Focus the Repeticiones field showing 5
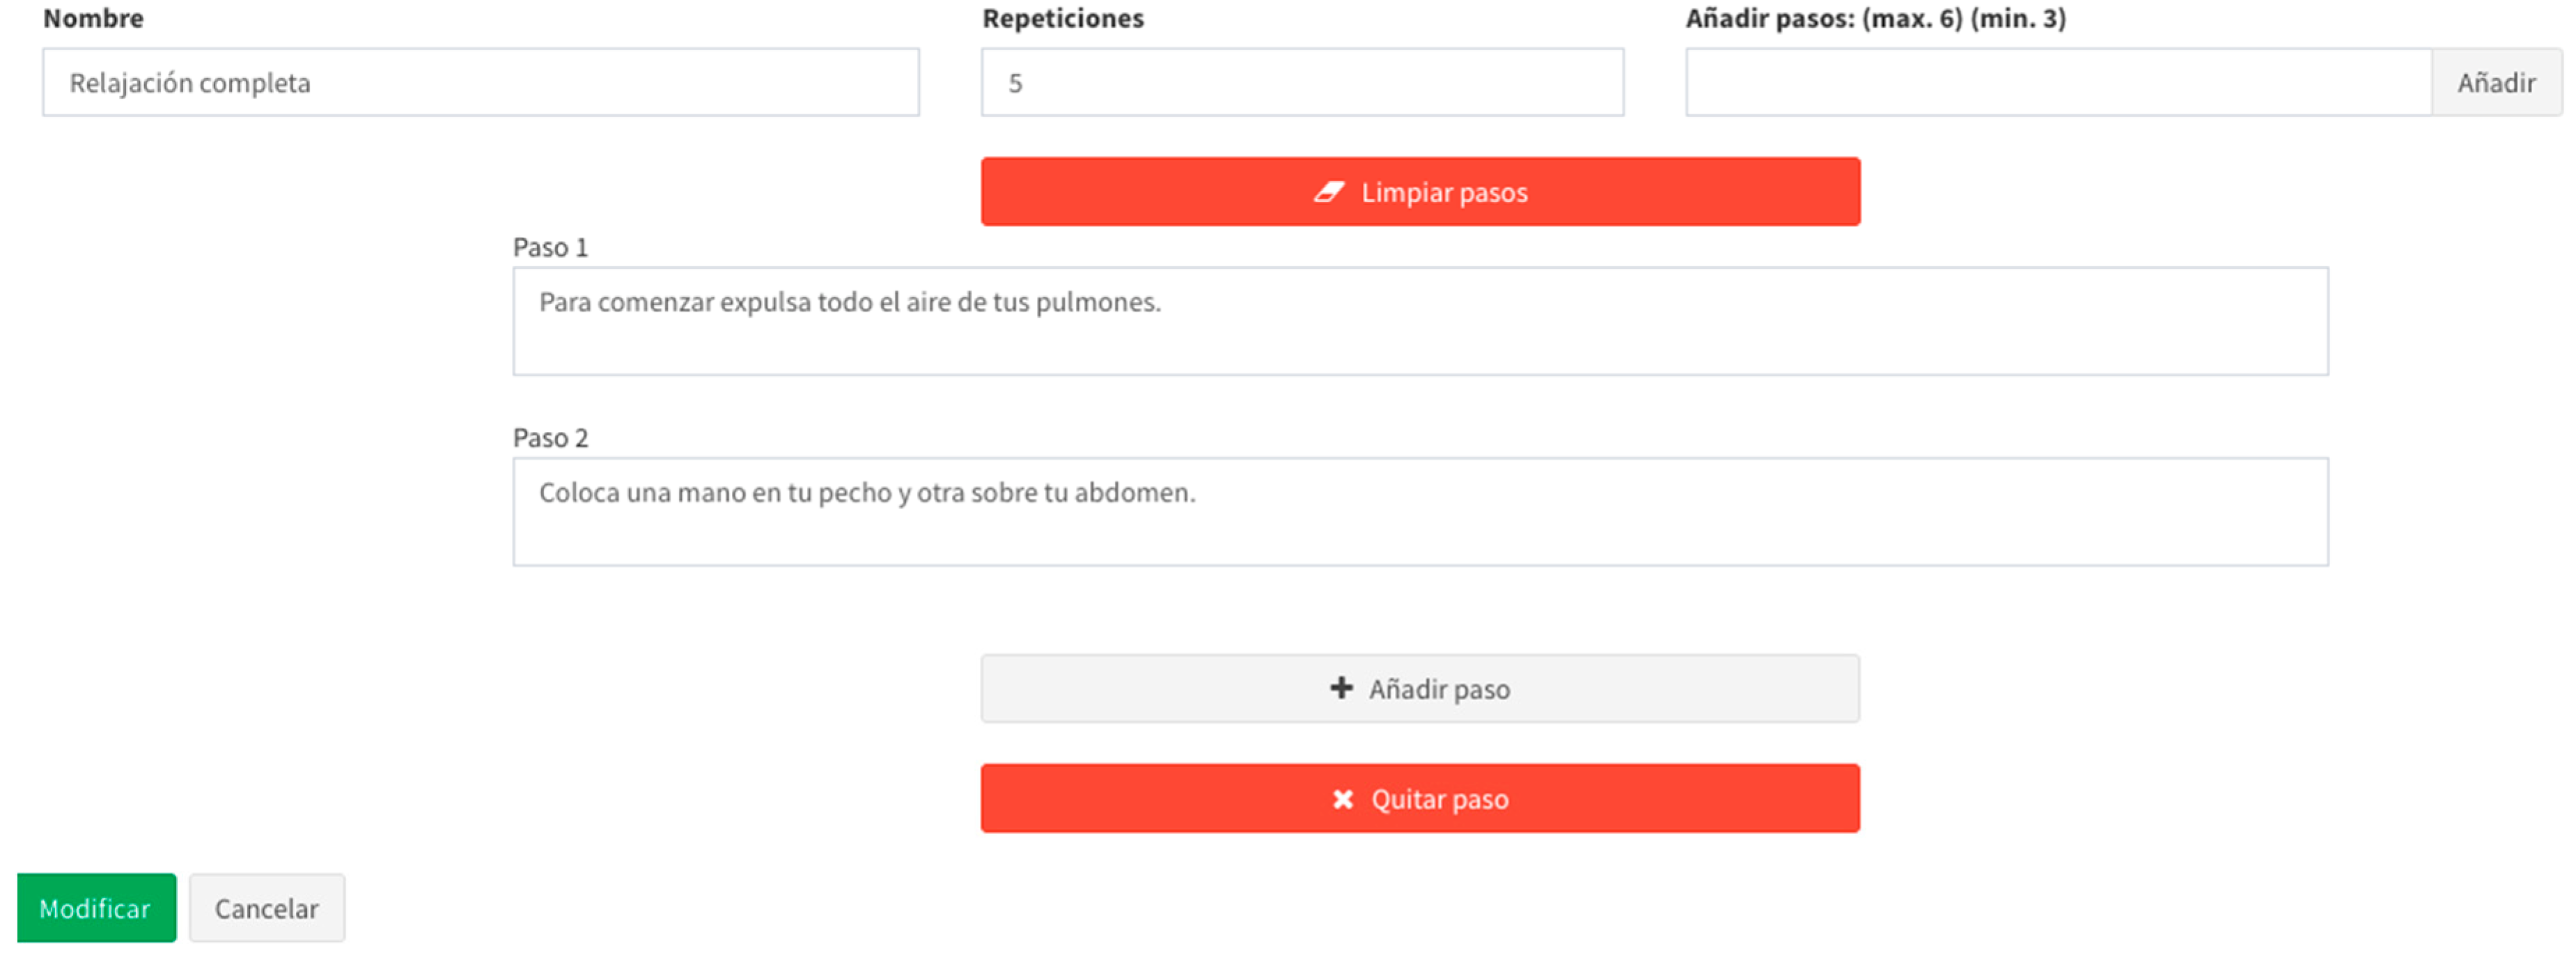The height and width of the screenshot is (953, 2576). point(1301,83)
